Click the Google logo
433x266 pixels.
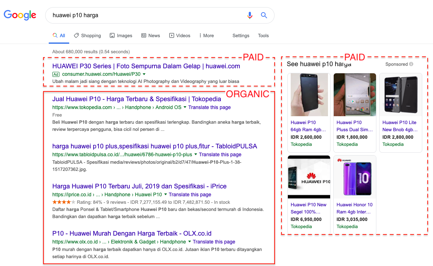tap(20, 15)
